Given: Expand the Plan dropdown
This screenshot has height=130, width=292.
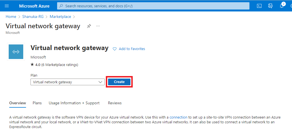Looking at the screenshot, I should point(67,82).
